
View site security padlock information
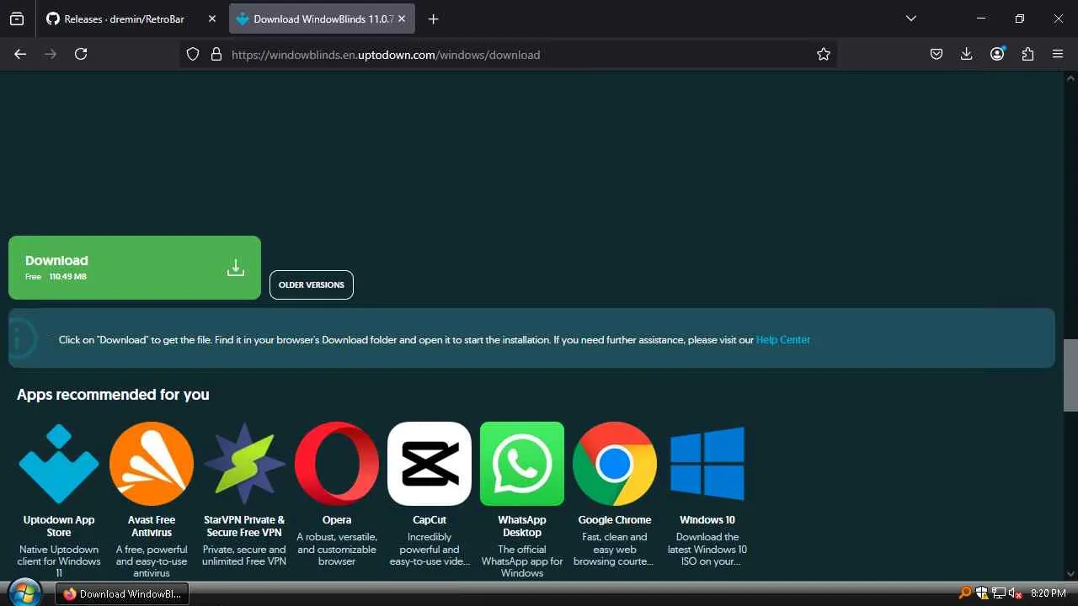216,54
